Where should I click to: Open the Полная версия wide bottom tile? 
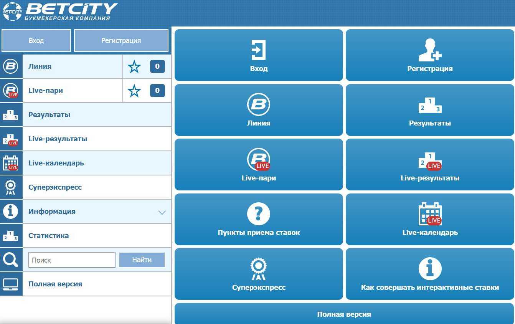344,314
